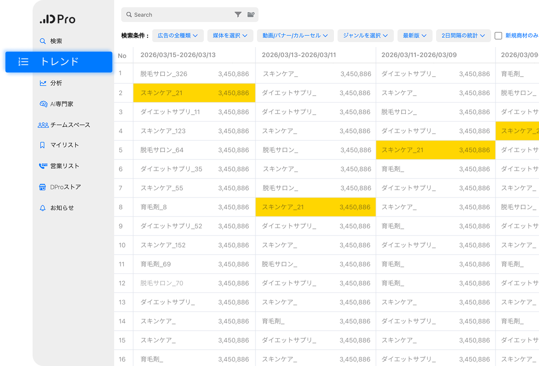This screenshot has width=539, height=366.
Task: Click the DProストア shop icon
Action: pos(43,187)
